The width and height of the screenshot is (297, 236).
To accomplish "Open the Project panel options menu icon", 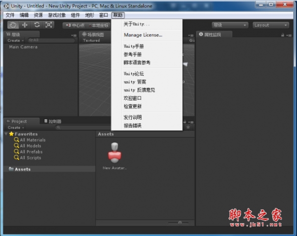I will click(191, 122).
